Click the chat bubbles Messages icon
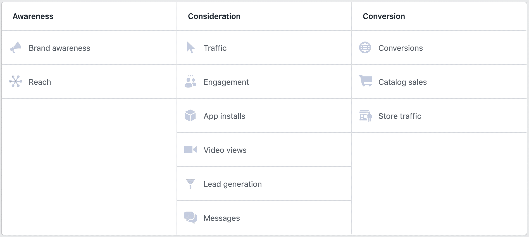This screenshot has width=529, height=237. 190,217
